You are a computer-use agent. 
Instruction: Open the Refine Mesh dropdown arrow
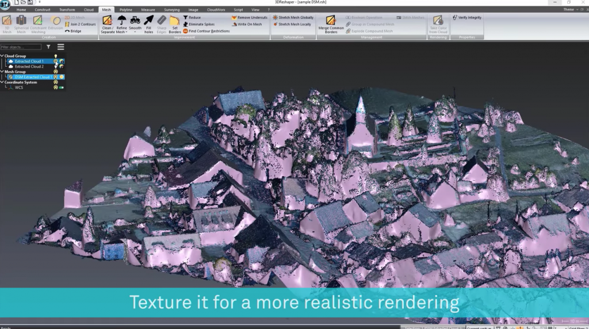(x=126, y=32)
